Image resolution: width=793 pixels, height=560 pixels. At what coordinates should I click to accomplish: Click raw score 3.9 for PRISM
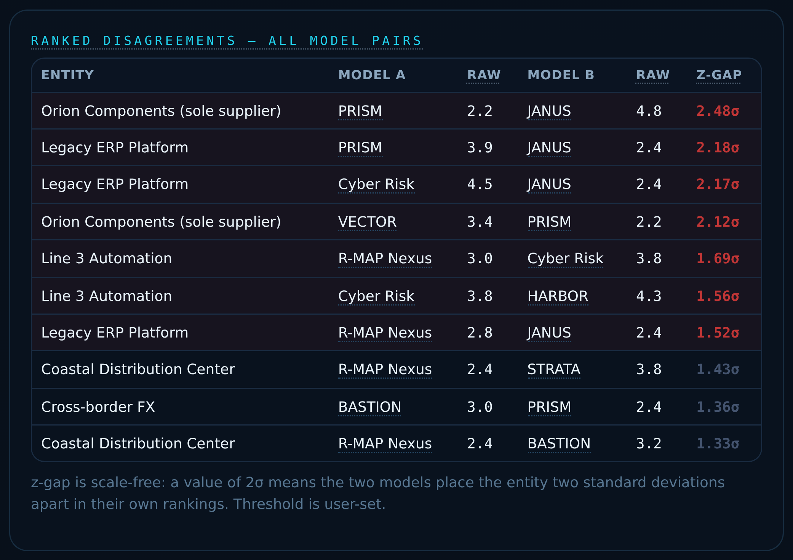[x=480, y=148]
